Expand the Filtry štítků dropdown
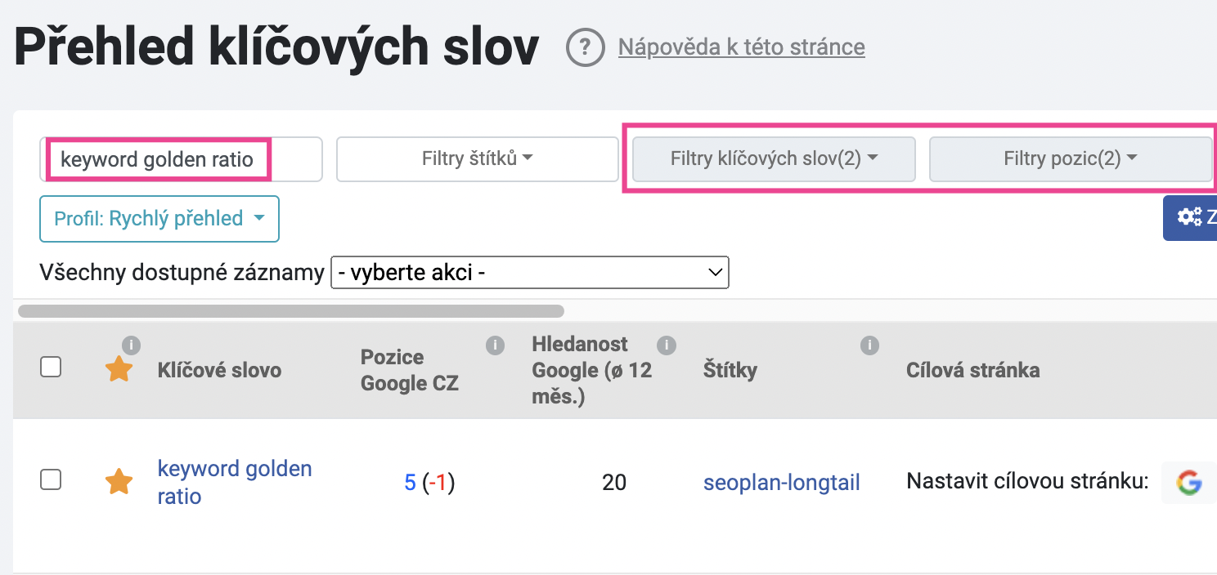The image size is (1217, 575). pos(478,158)
